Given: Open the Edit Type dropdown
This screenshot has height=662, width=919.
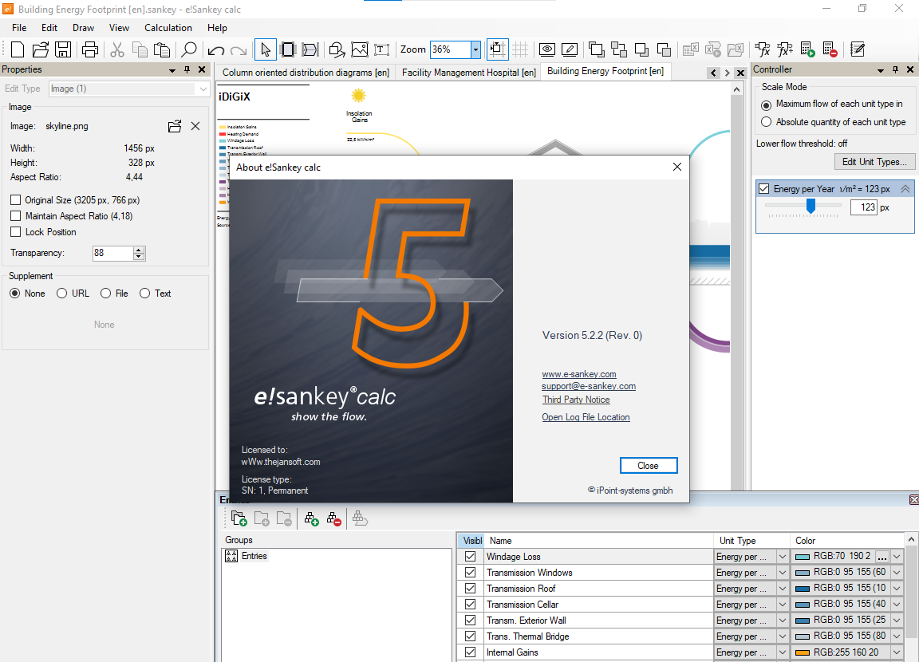Looking at the screenshot, I should [203, 89].
